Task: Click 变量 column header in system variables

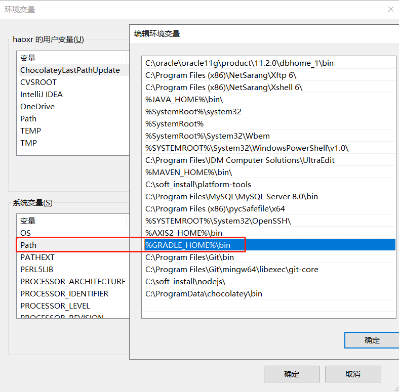Action: coord(72,221)
